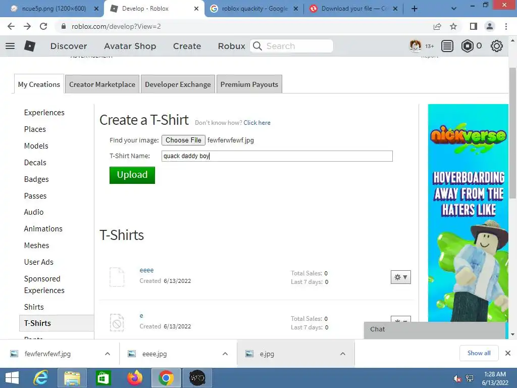517x388 pixels.
Task: Select Audio in the left sidebar
Action: pyautogui.click(x=34, y=212)
